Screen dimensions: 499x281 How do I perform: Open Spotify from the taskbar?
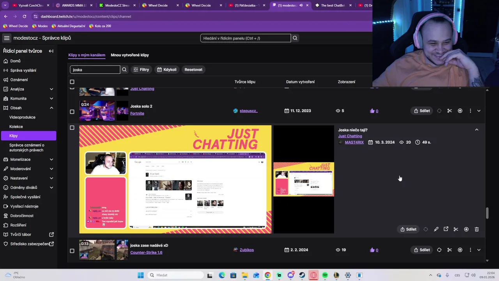(x=325, y=275)
